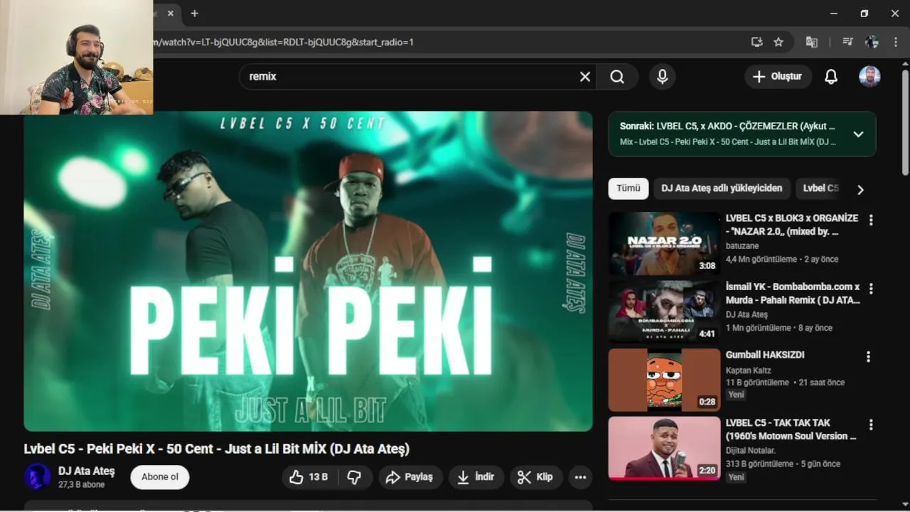
Task: Click the install app icon in address bar
Action: (x=757, y=42)
